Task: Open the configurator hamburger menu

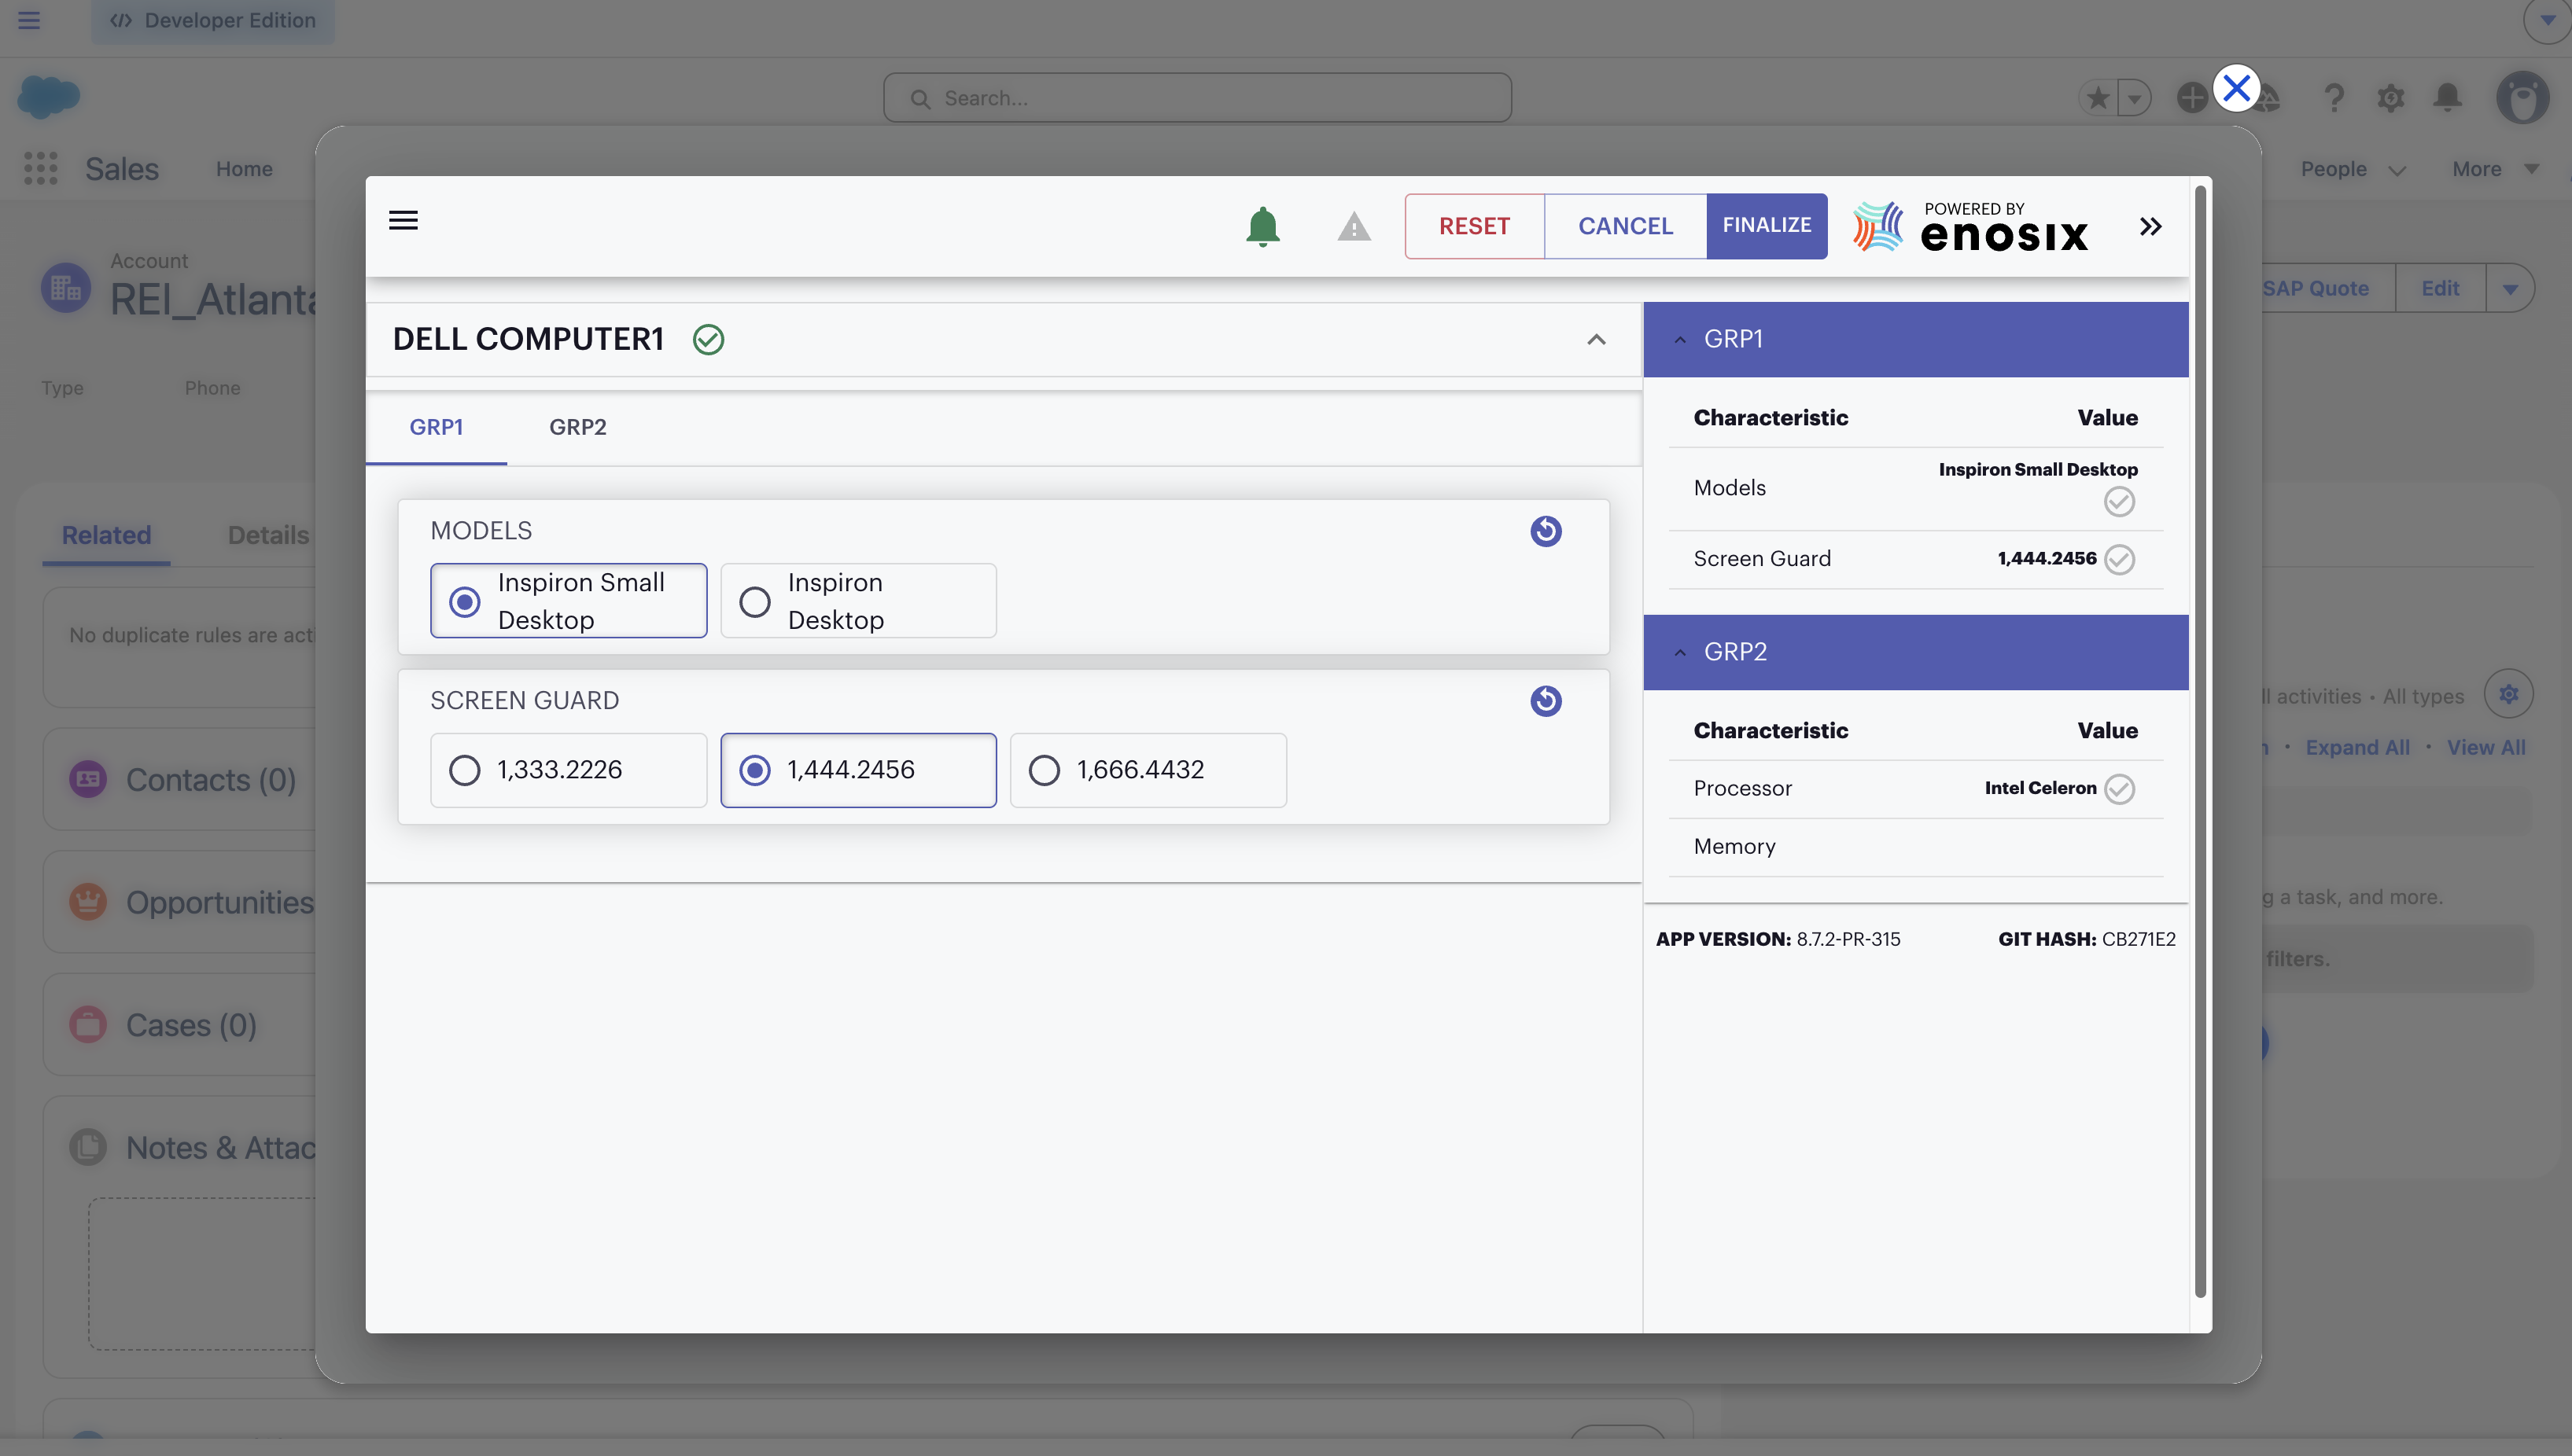Action: (x=403, y=220)
